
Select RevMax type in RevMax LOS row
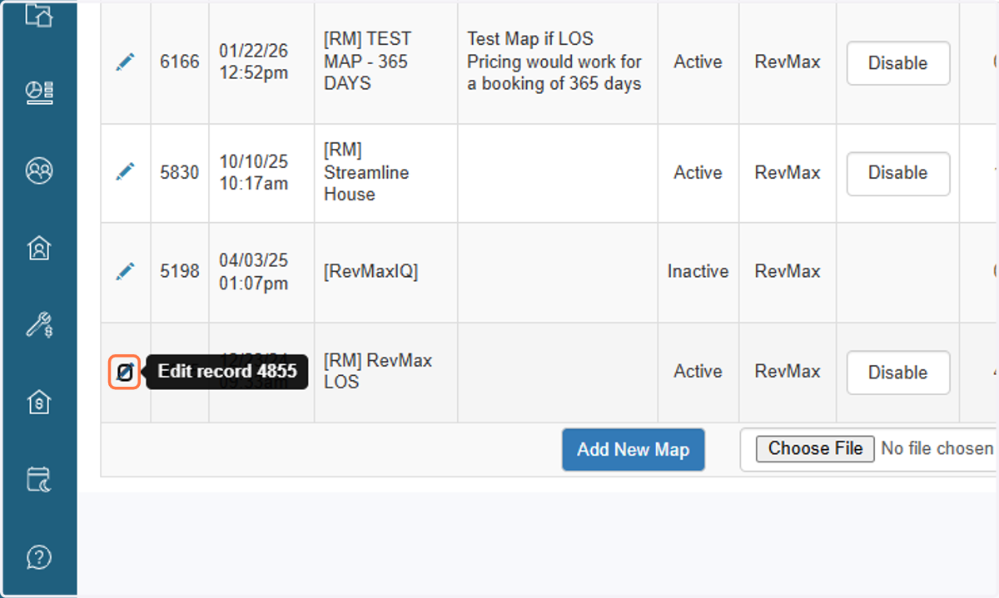(788, 371)
